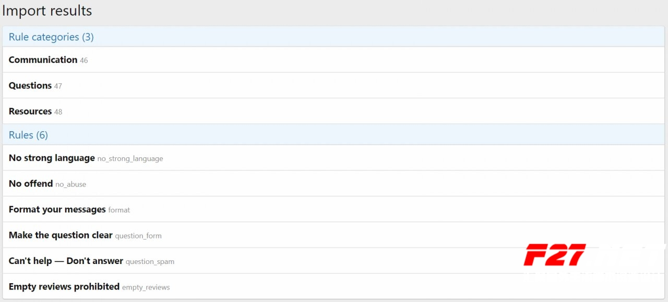Open the No offend rule

pos(31,184)
